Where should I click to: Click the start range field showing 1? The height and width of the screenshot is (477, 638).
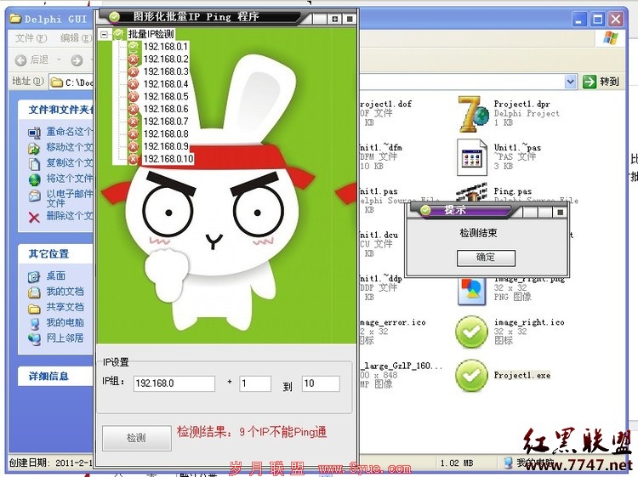point(255,383)
